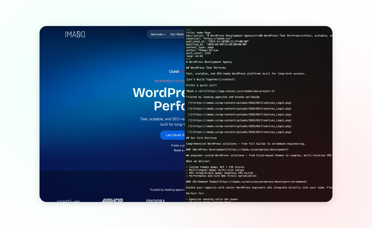
Task: Click the IMADO logo in the header
Action: click(x=75, y=34)
